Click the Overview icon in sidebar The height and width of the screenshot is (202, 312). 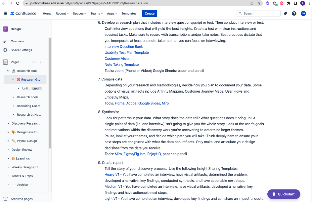(x=5, y=41)
